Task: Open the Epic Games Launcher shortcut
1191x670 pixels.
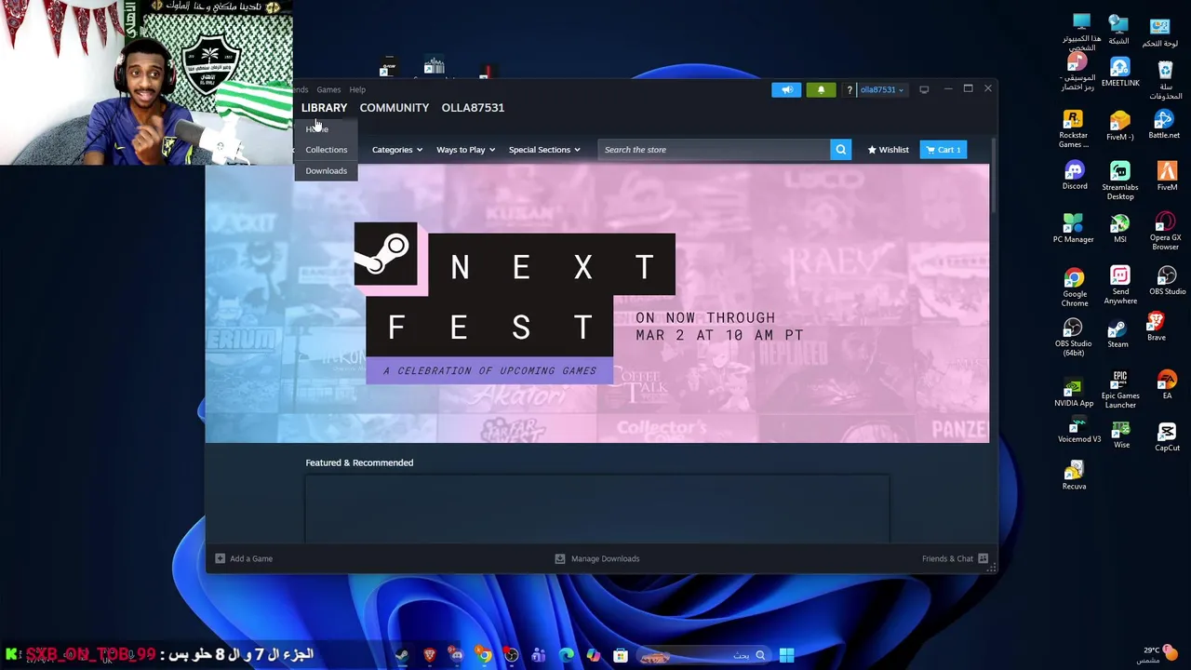Action: [1120, 390]
